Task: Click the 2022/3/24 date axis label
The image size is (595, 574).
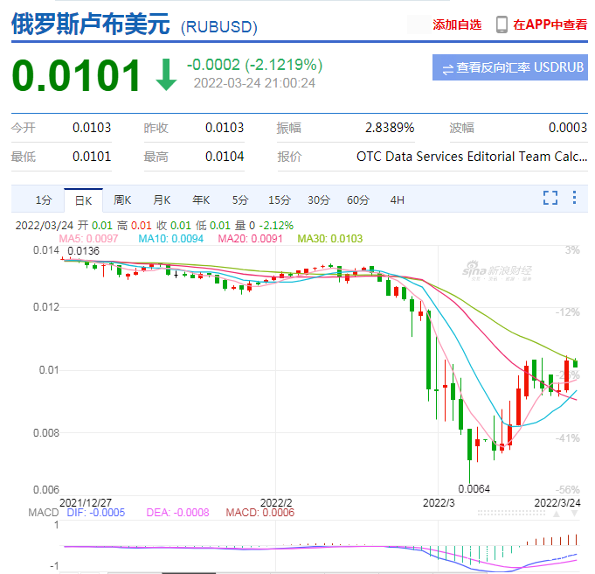Action: coord(557,502)
